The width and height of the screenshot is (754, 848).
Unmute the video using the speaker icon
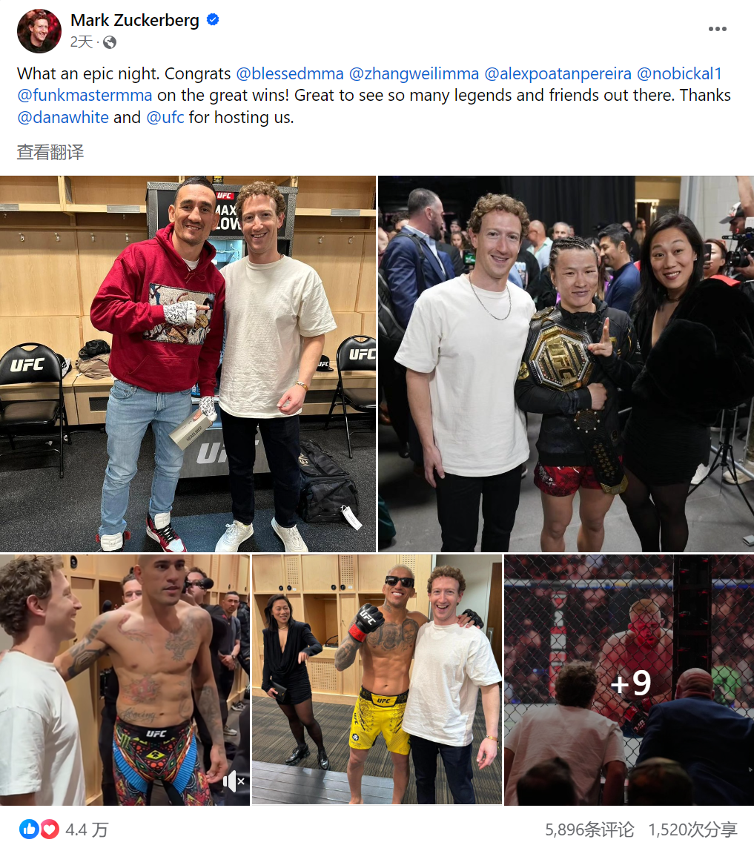coord(234,781)
